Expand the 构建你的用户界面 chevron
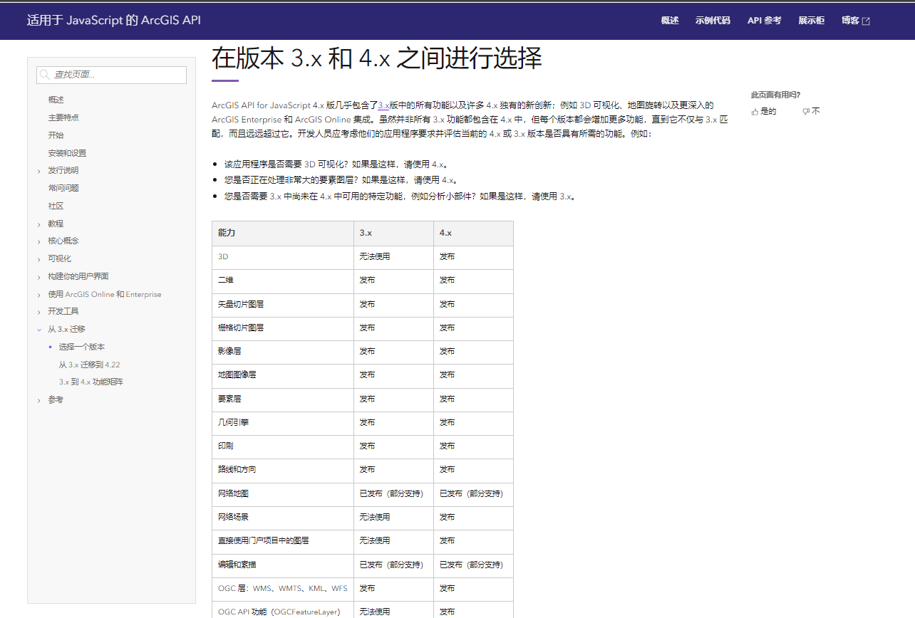This screenshot has width=915, height=618. 39,277
